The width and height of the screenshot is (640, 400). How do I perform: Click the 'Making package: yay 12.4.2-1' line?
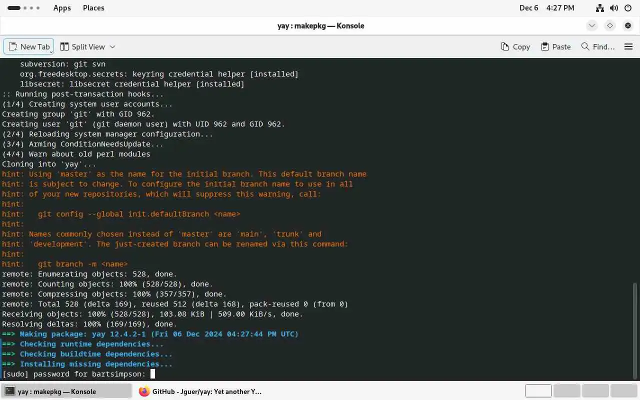(150, 334)
